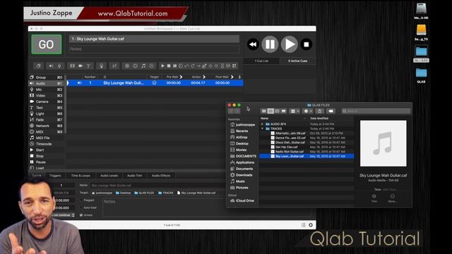
Task: Open the Audio Levels inspector tab
Action: coord(109,176)
